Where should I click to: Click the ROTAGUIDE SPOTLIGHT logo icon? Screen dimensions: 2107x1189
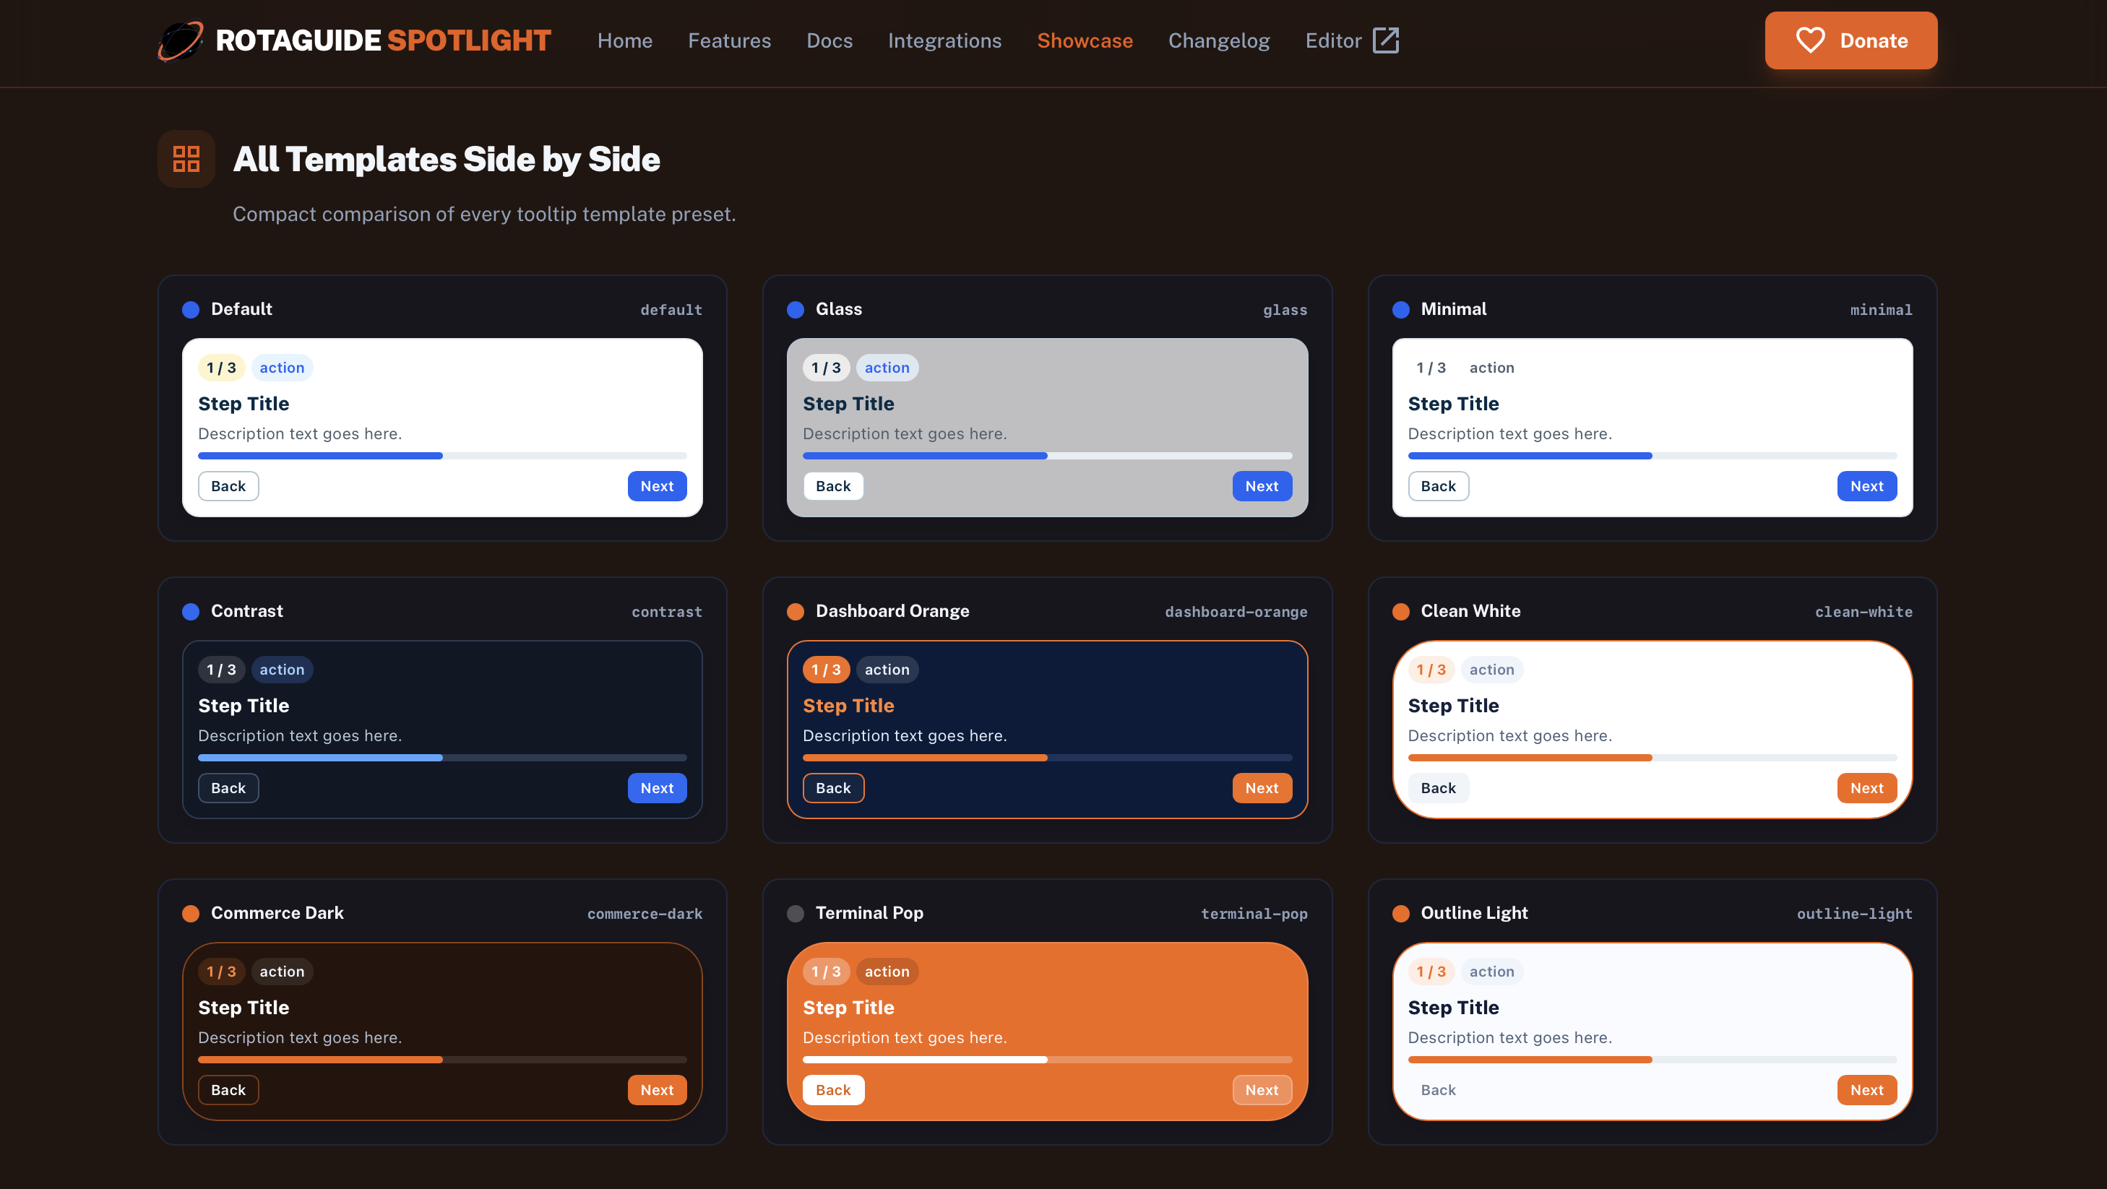pos(181,40)
